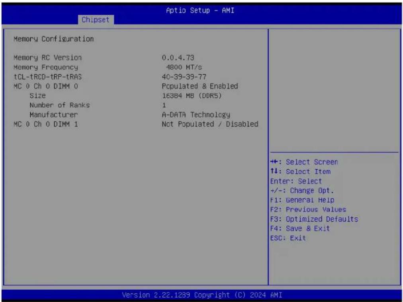403x302 pixels.
Task: Click the Enter: Select hint
Action: coord(296,181)
